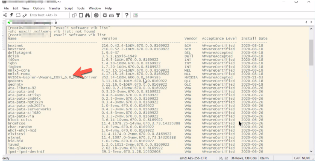The height and width of the screenshot is (161, 316).
Task: Click the block-cciss row name
Action: [20, 120]
